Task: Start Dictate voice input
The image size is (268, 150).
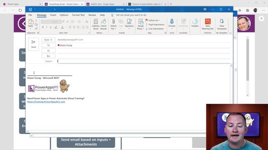Action: [172, 23]
